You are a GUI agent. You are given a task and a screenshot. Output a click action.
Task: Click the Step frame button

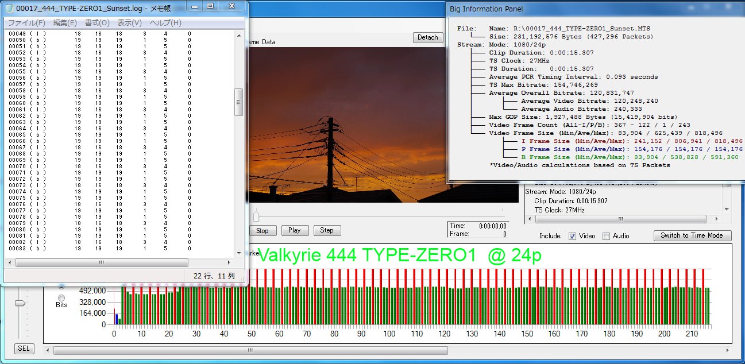click(327, 230)
